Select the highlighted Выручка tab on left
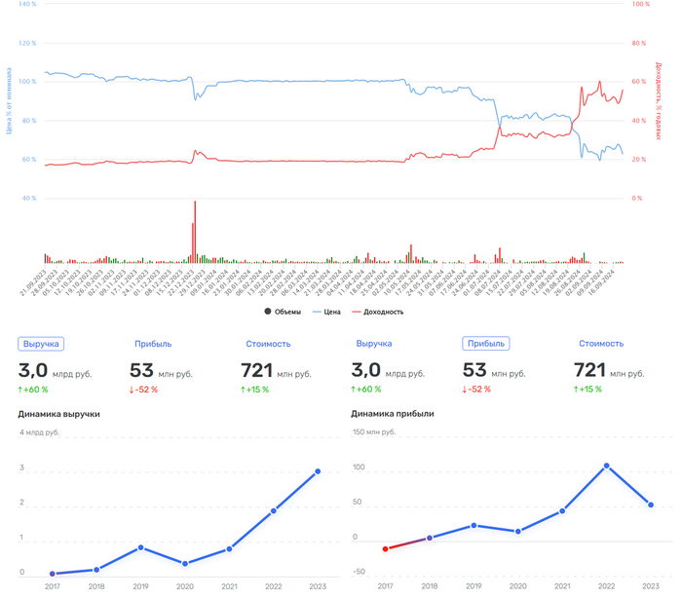This screenshot has height=598, width=682. [41, 344]
